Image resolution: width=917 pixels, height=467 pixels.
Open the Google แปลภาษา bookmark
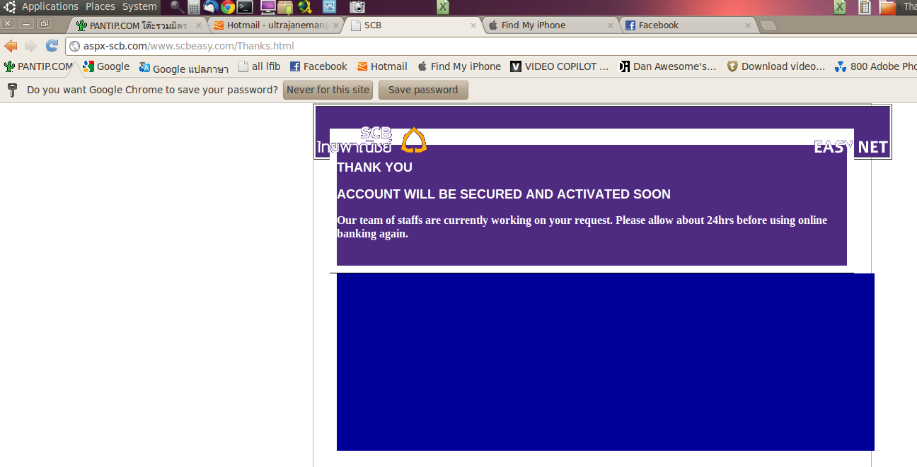[x=183, y=68]
